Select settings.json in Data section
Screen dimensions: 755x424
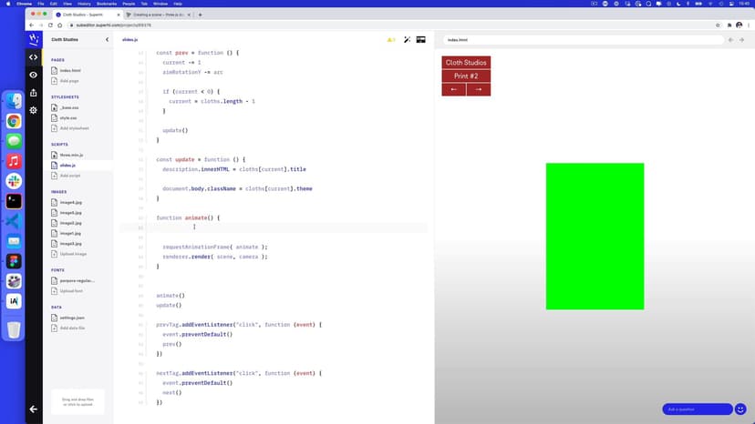[73, 318]
